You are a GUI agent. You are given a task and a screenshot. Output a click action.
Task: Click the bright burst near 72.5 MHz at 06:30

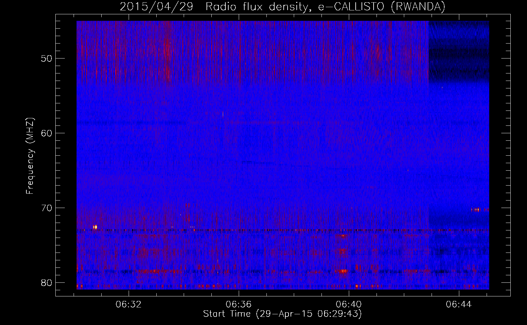click(x=95, y=227)
